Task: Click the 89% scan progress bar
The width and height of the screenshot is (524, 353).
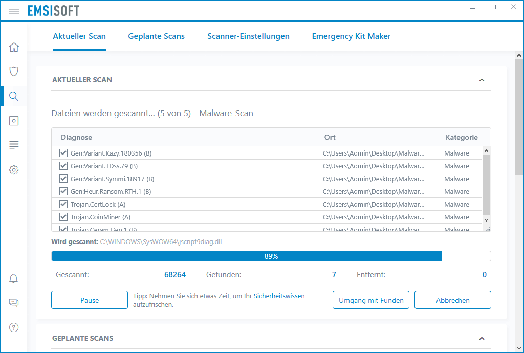Action: point(271,256)
